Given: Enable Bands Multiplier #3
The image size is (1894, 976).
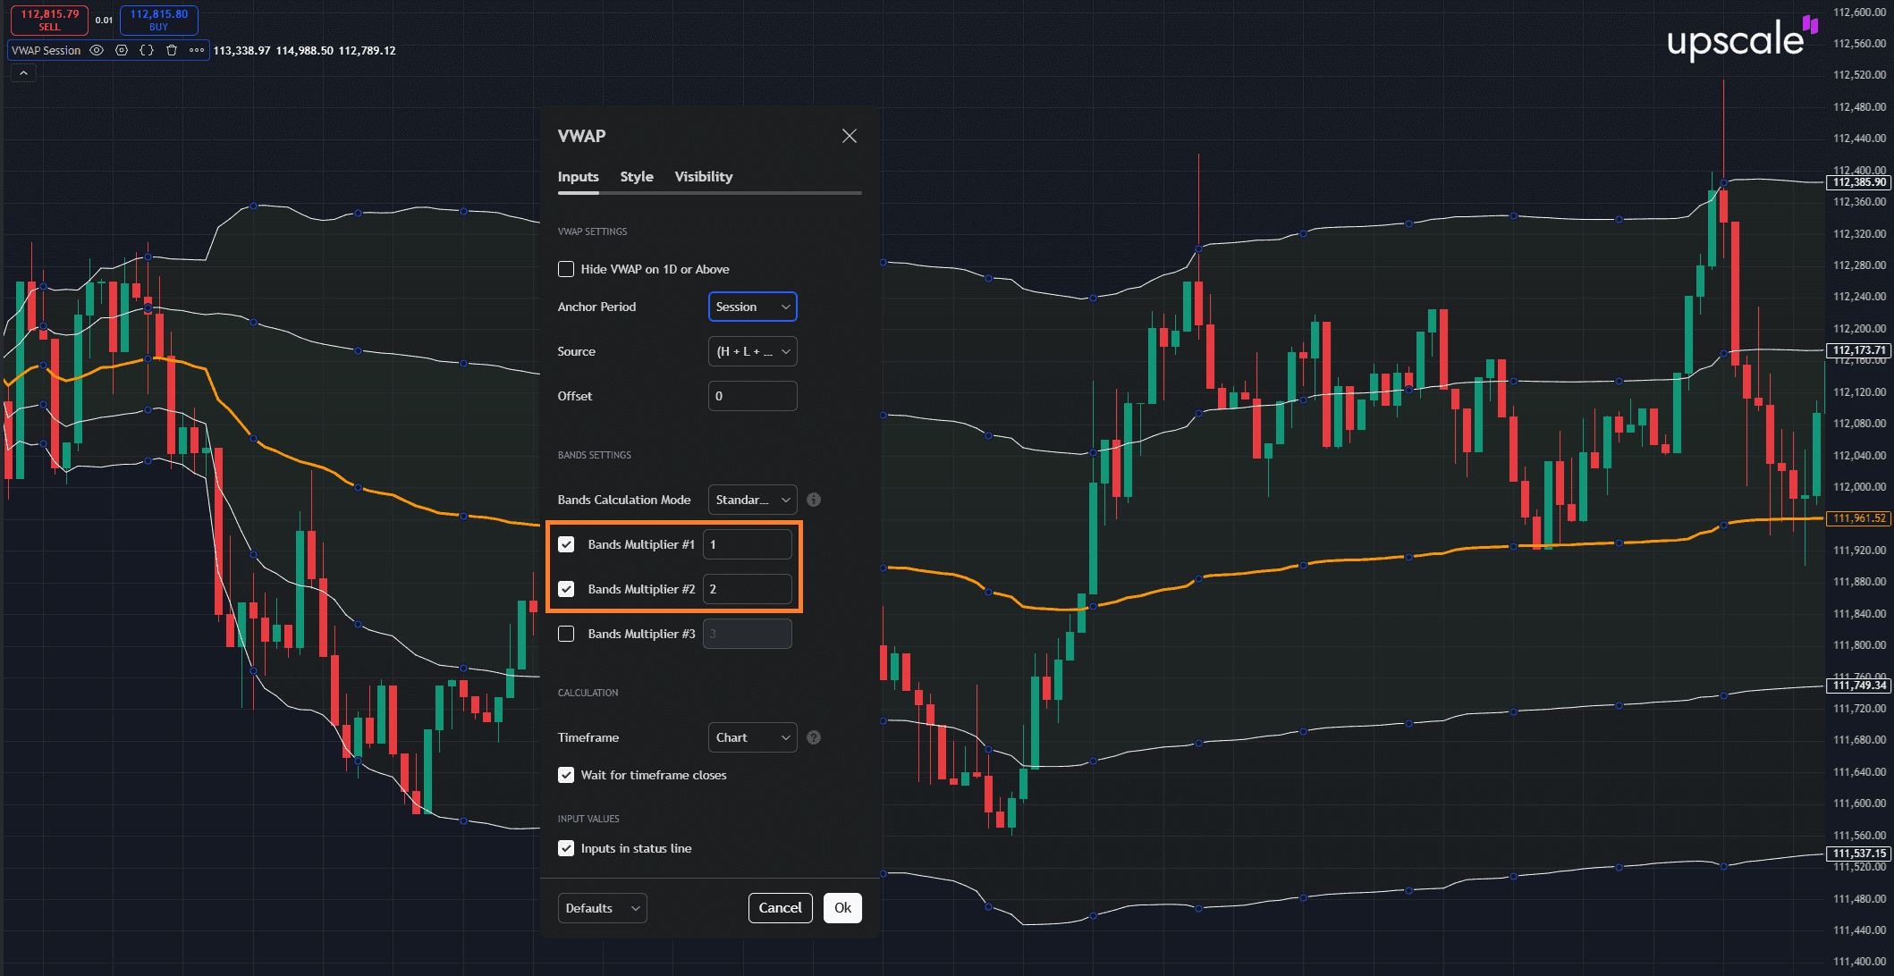Looking at the screenshot, I should click(566, 634).
